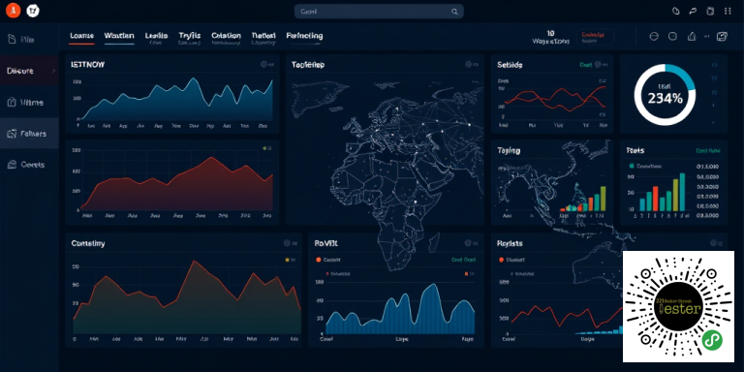Click the stacked window icon in toolbar
744x372 pixels.
pyautogui.click(x=722, y=37)
